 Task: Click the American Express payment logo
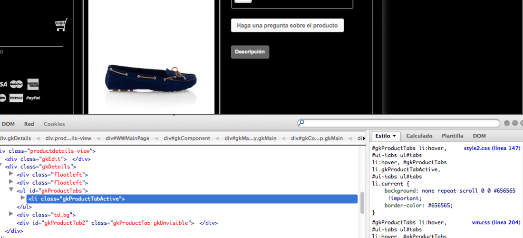(x=33, y=84)
